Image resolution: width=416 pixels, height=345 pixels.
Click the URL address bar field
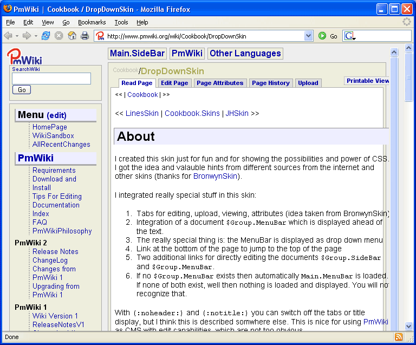click(x=204, y=36)
